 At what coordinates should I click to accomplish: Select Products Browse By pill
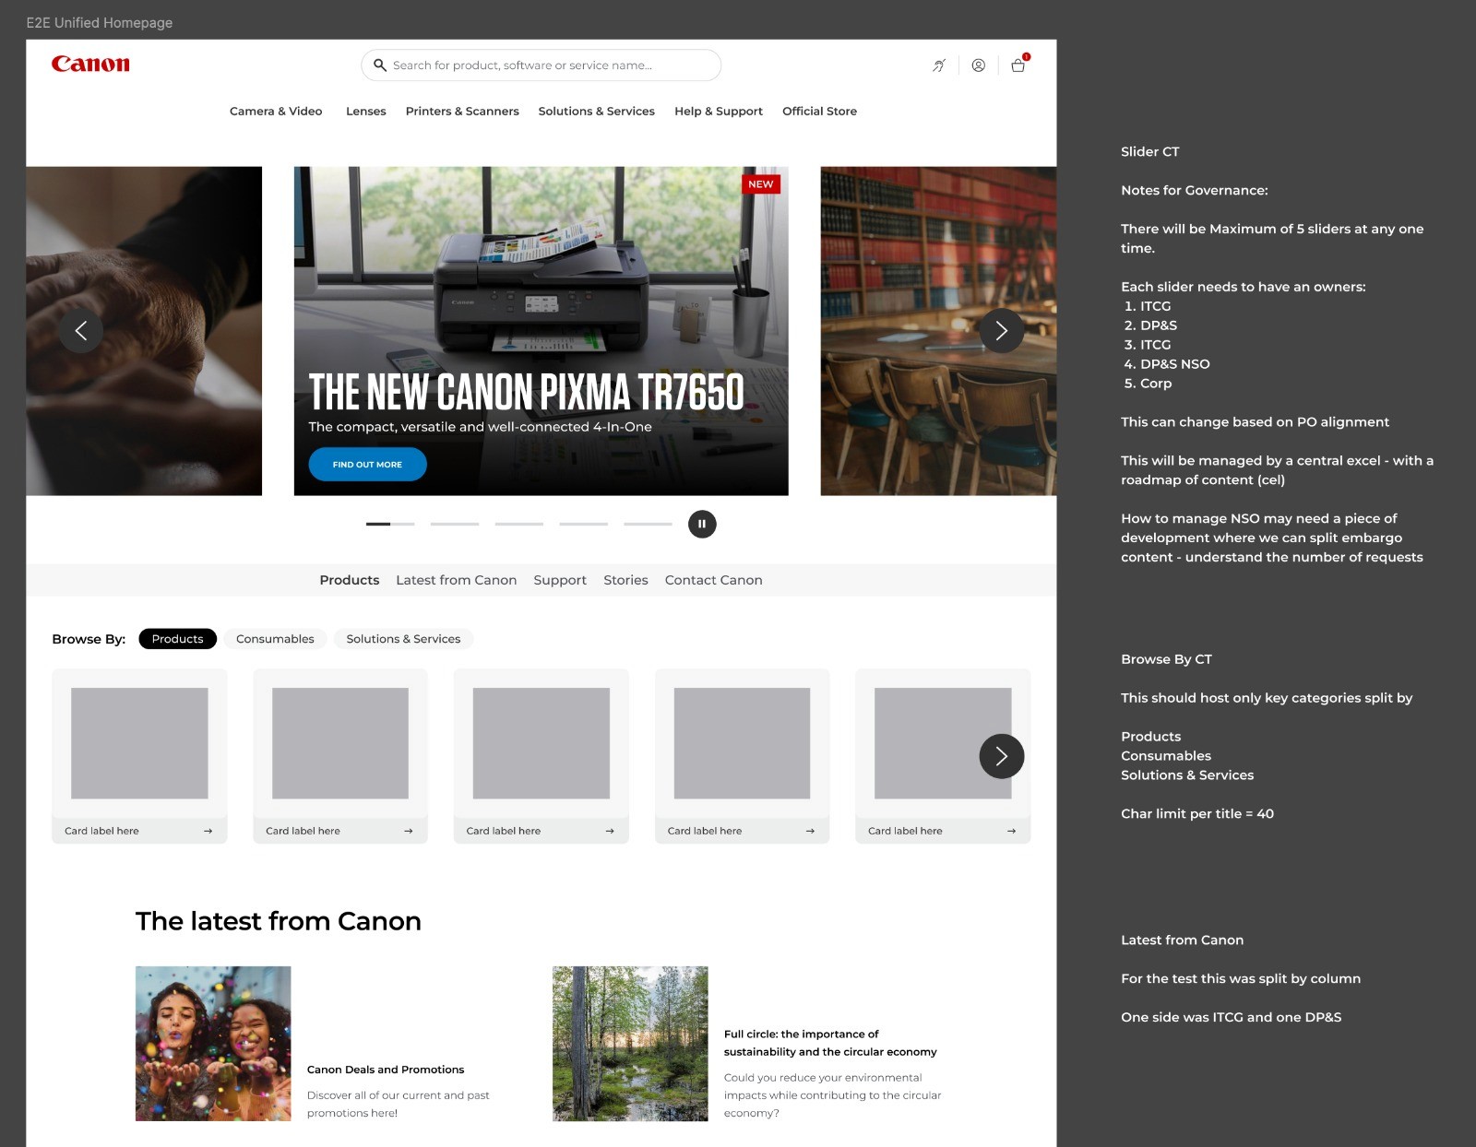click(x=177, y=639)
